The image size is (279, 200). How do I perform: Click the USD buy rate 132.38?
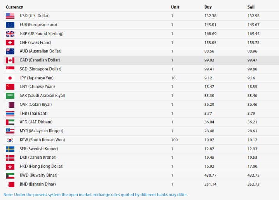210,16
